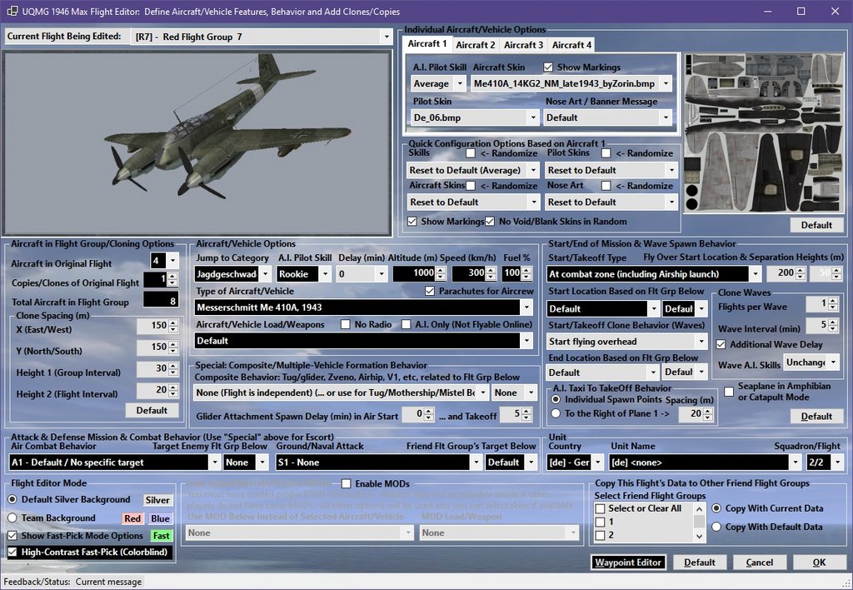Screen dimensions: 853x590
Task: Open the Aircraft Skin bmp dropdown
Action: (666, 84)
